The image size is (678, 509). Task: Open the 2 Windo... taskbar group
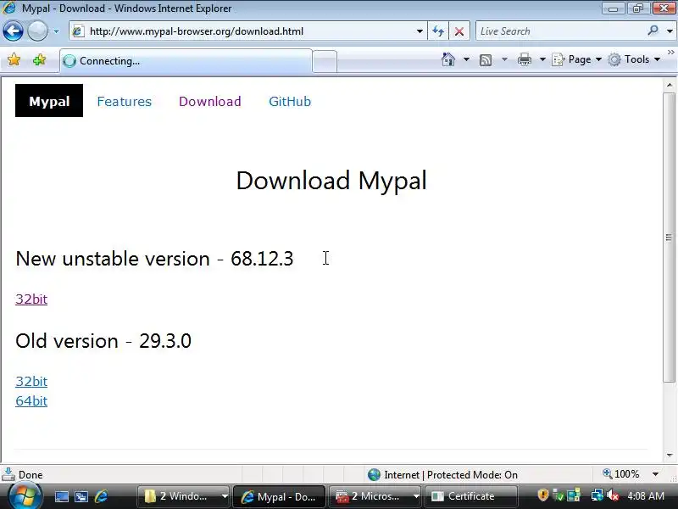pyautogui.click(x=183, y=496)
